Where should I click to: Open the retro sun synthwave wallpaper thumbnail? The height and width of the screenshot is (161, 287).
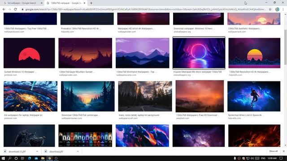[254, 53]
